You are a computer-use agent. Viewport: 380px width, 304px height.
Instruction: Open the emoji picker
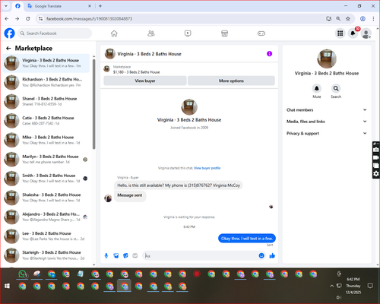pyautogui.click(x=261, y=255)
